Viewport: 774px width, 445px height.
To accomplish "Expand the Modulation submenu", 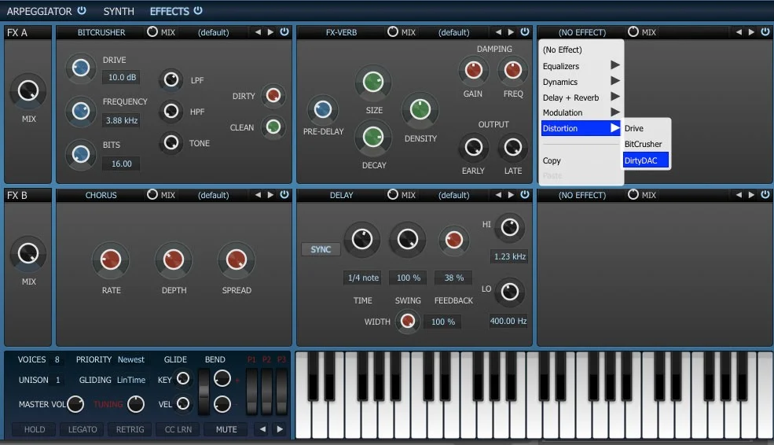I will pyautogui.click(x=581, y=112).
